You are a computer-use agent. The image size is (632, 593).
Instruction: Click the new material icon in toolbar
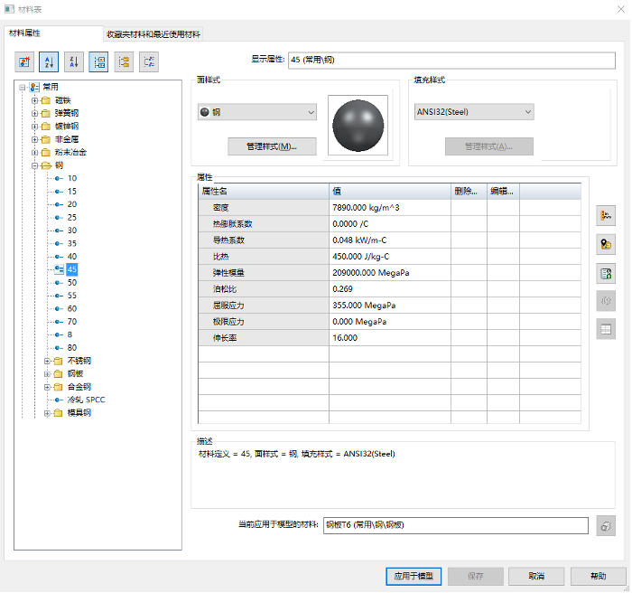point(23,61)
